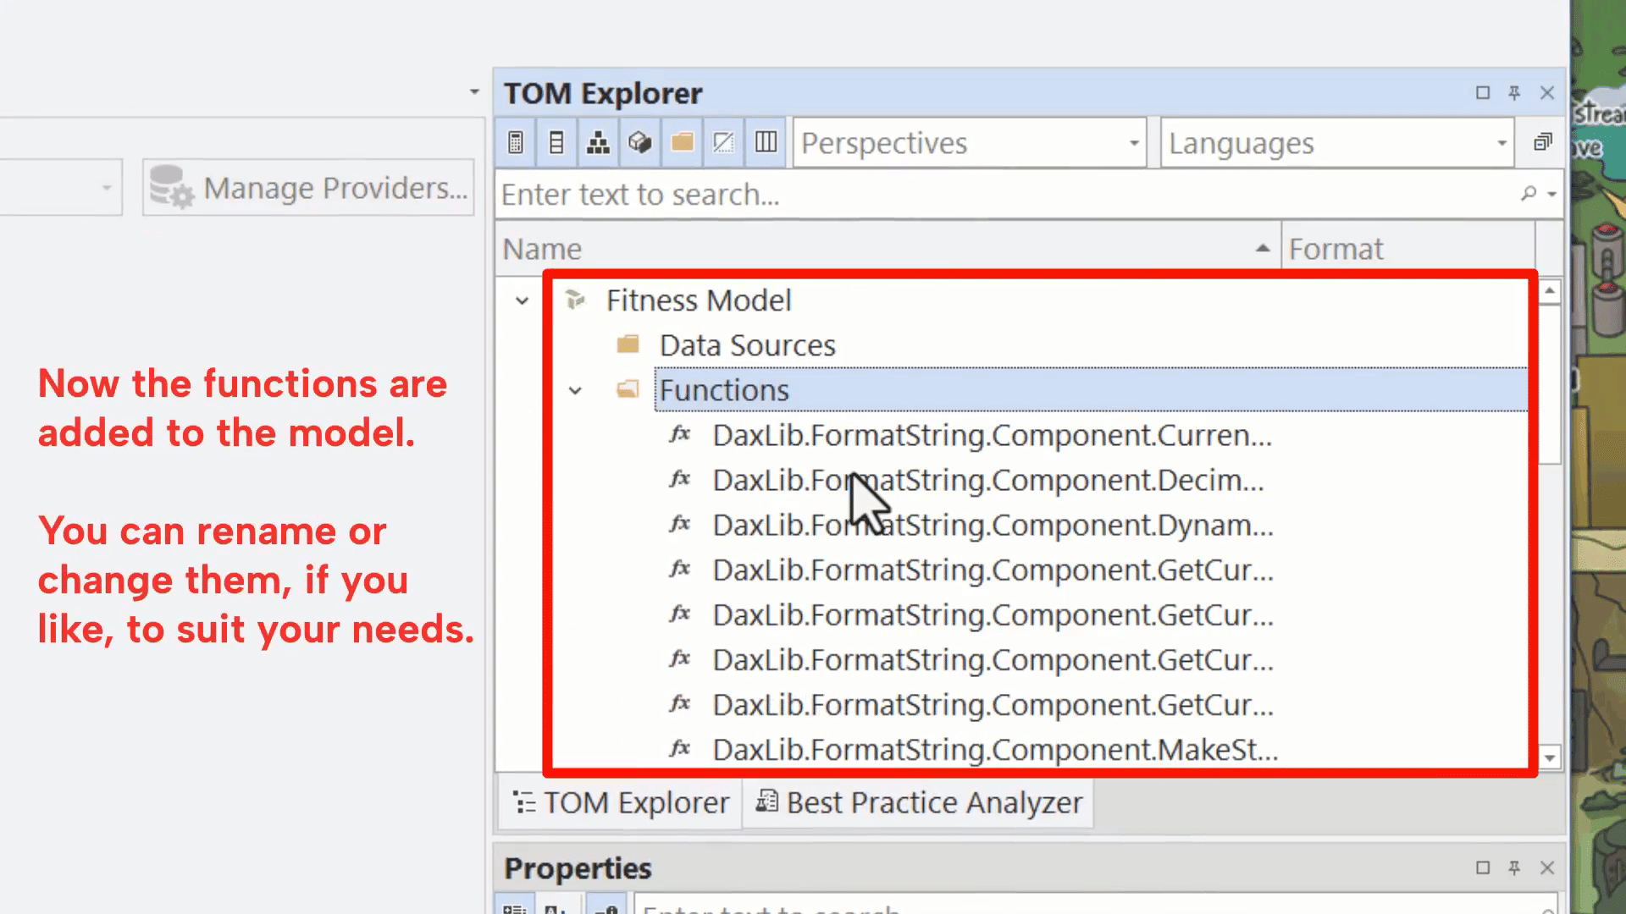This screenshot has height=914, width=1626.
Task: Select the Fitness Model root node
Action: (699, 300)
